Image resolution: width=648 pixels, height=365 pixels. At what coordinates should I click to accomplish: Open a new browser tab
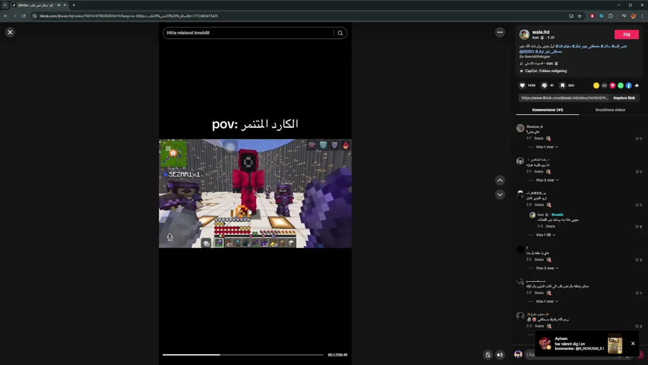(74, 5)
